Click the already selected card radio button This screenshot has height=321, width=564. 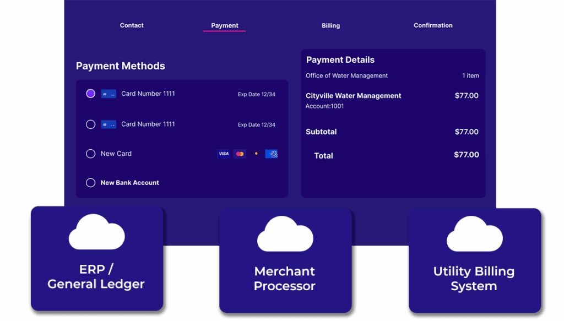(91, 94)
